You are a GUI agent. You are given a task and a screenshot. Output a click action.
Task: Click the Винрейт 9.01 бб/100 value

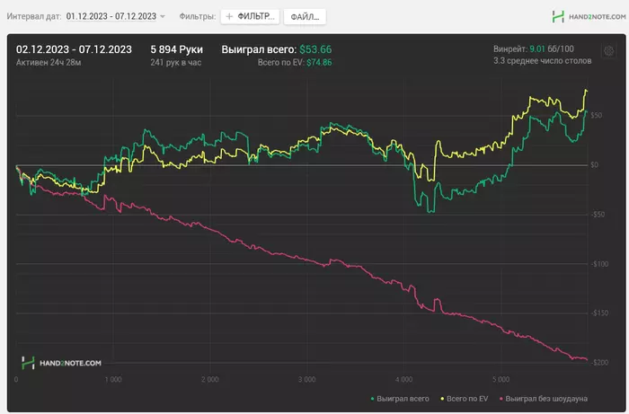[534, 48]
